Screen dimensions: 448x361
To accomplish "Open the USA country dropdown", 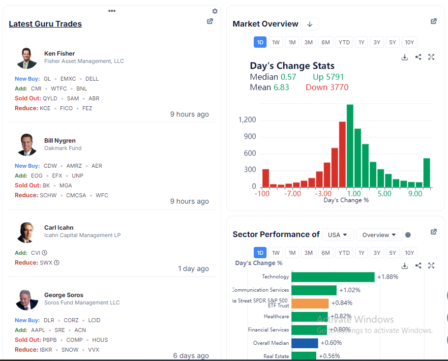I will (x=338, y=235).
